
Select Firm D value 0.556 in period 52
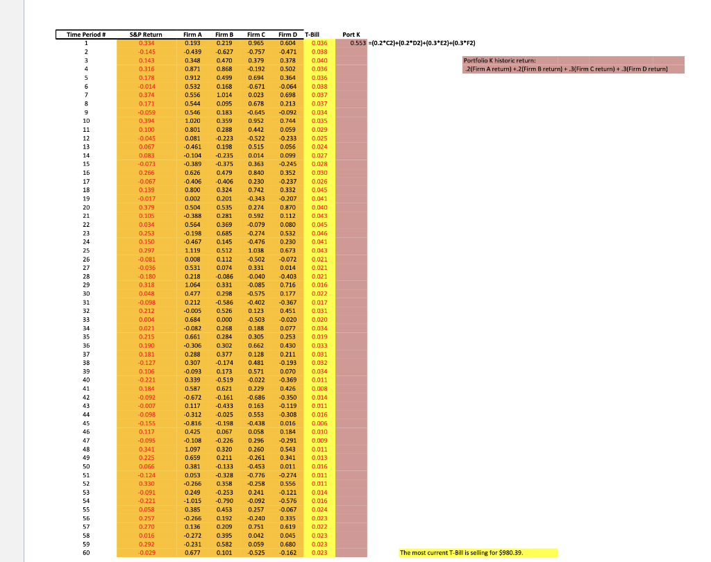[287, 484]
